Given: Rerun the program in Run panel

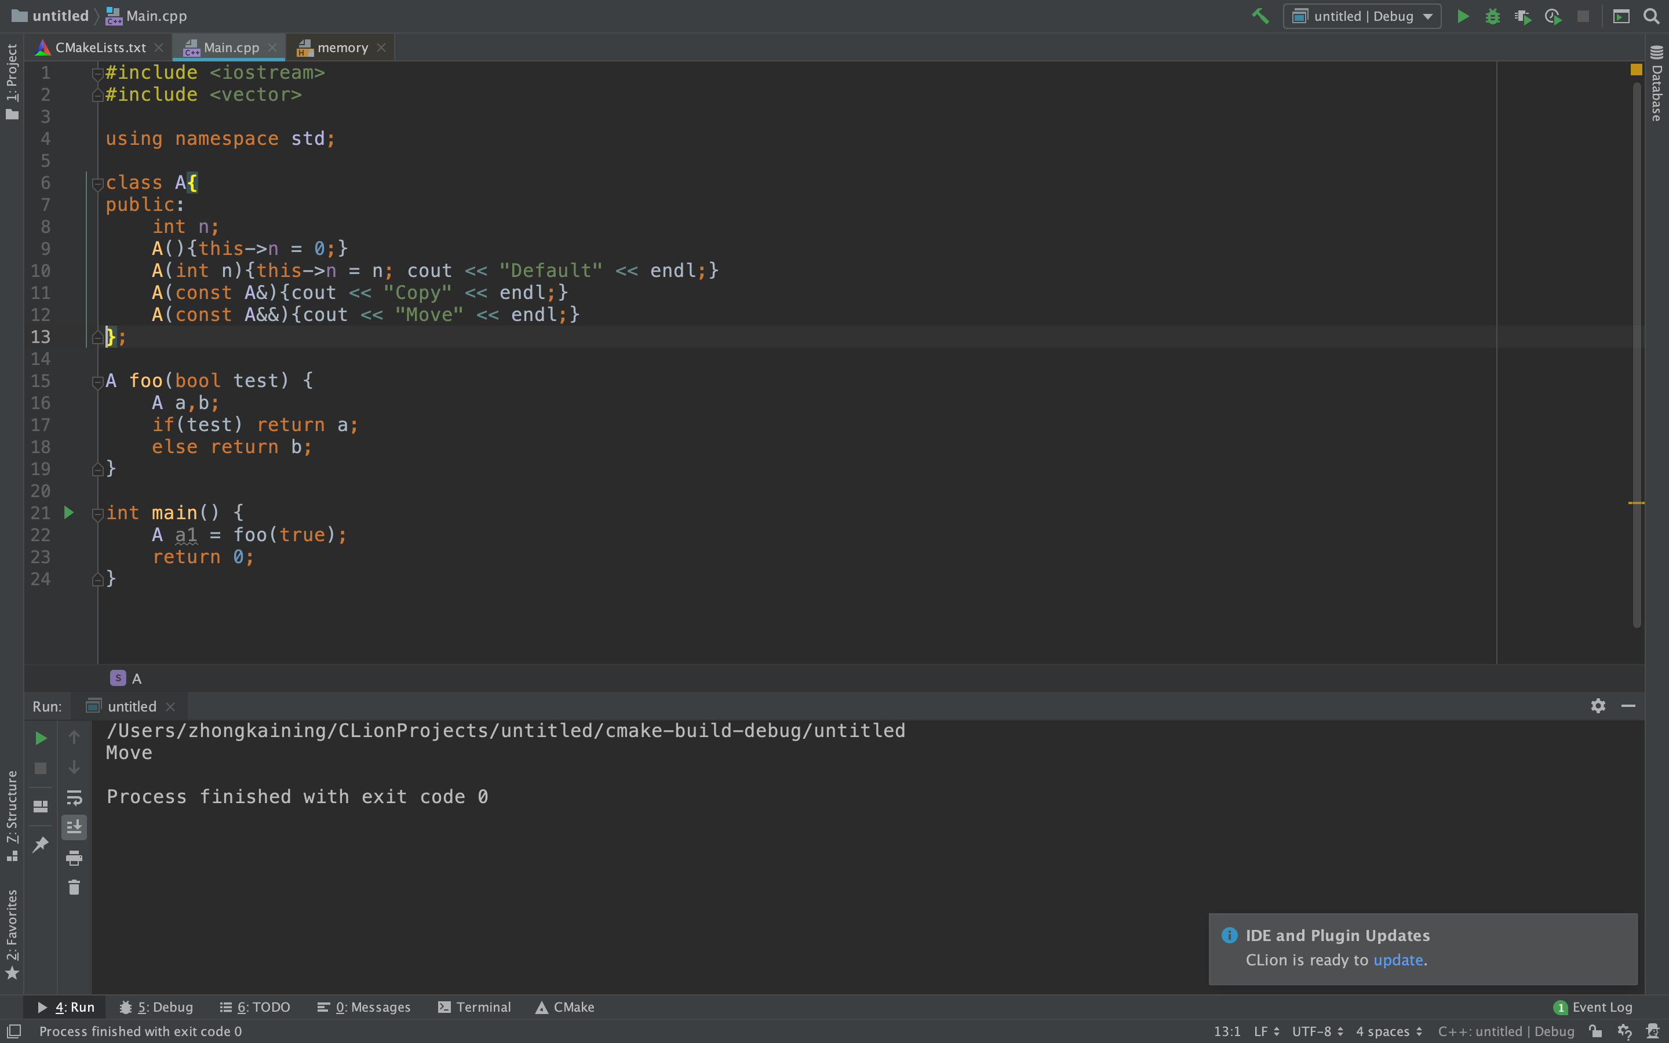Looking at the screenshot, I should point(41,738).
